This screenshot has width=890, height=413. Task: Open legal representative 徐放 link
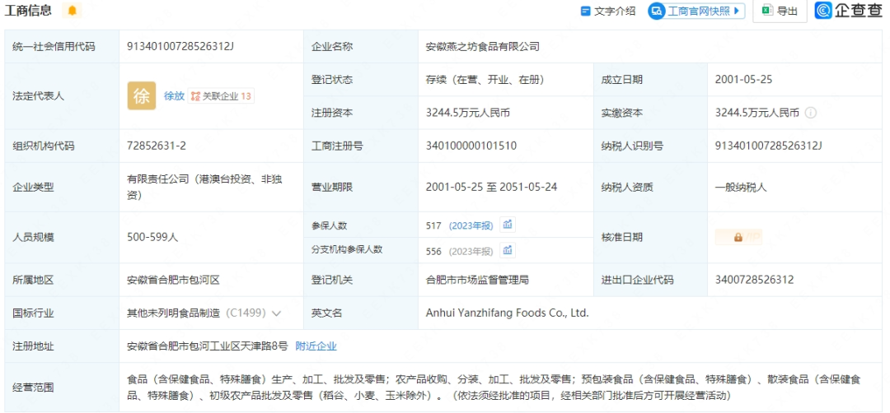click(174, 96)
